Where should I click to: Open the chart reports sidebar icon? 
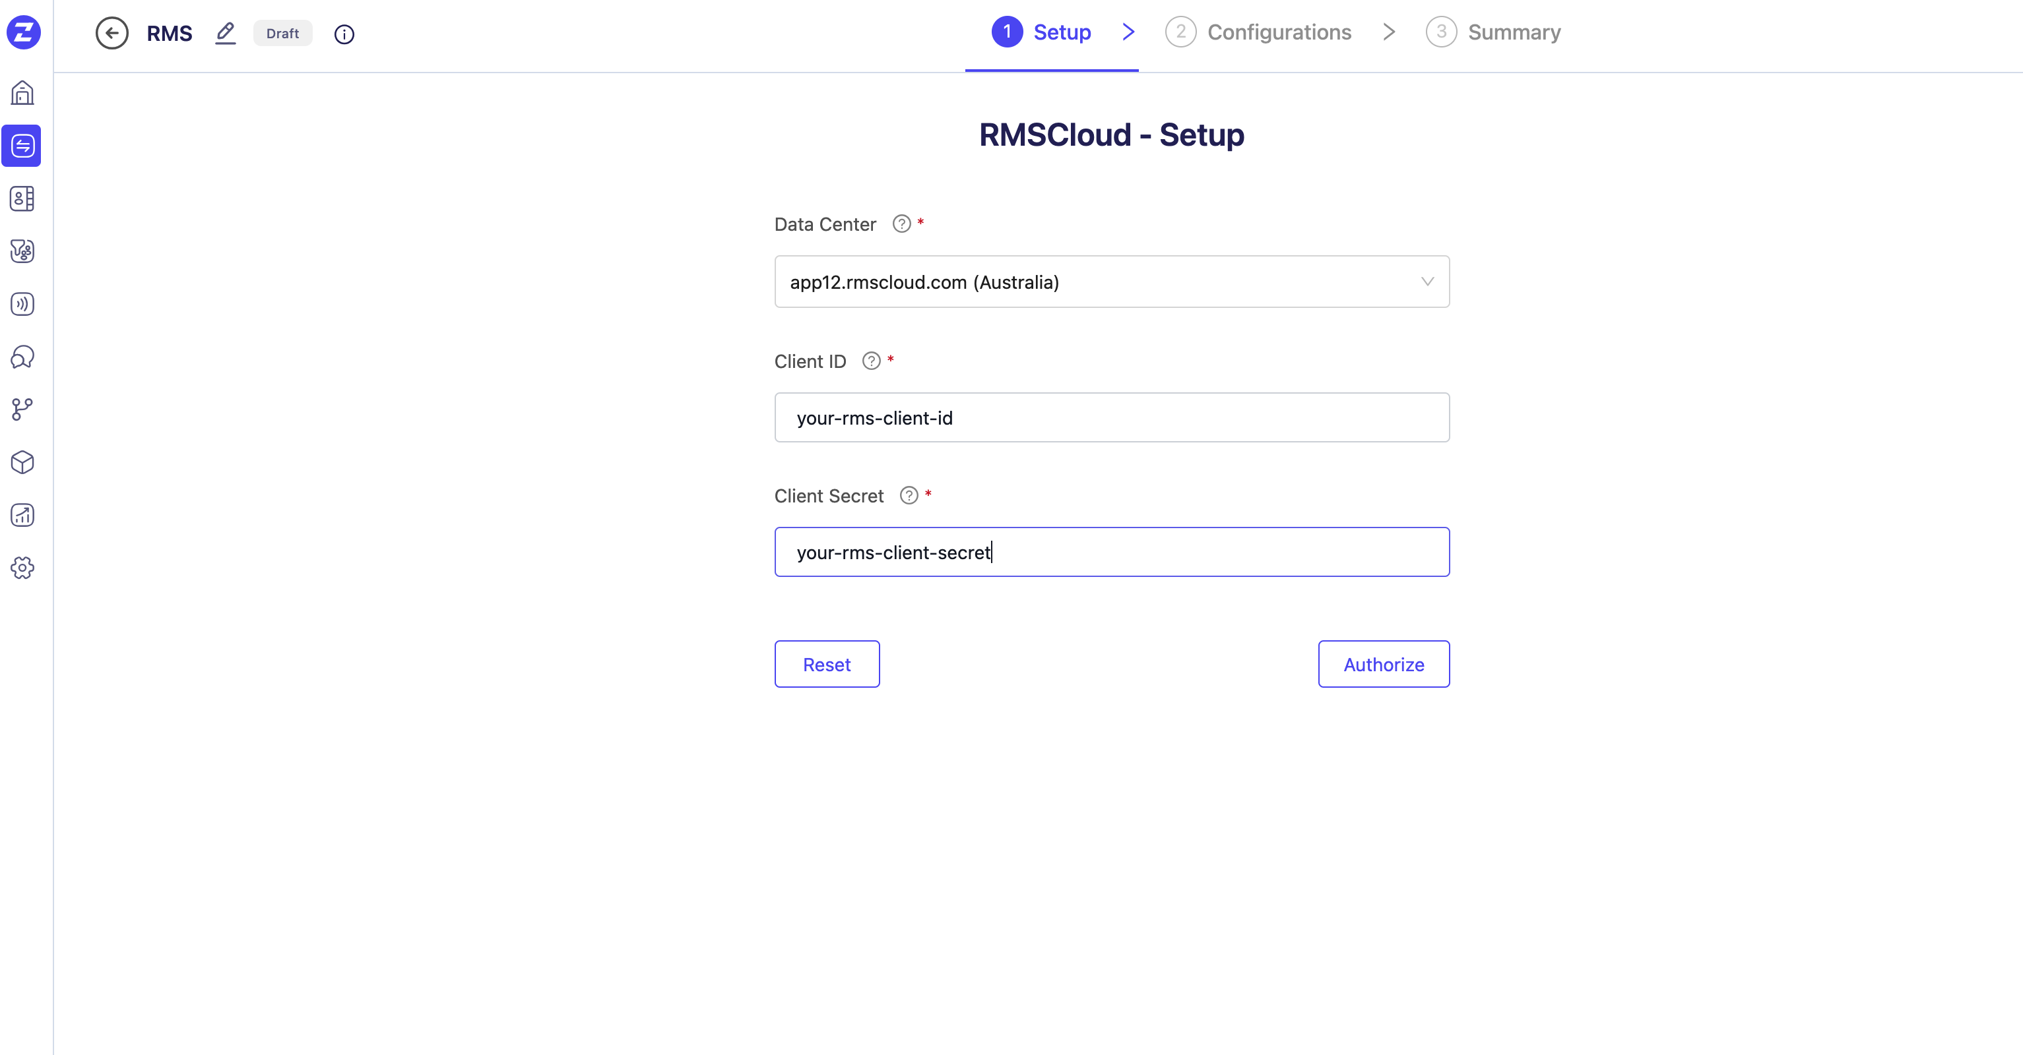click(x=22, y=515)
